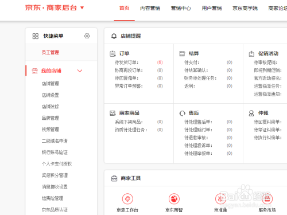287x215 pixels.
Task: Click the 待处理赔付单 row label
Action: pos(198,130)
